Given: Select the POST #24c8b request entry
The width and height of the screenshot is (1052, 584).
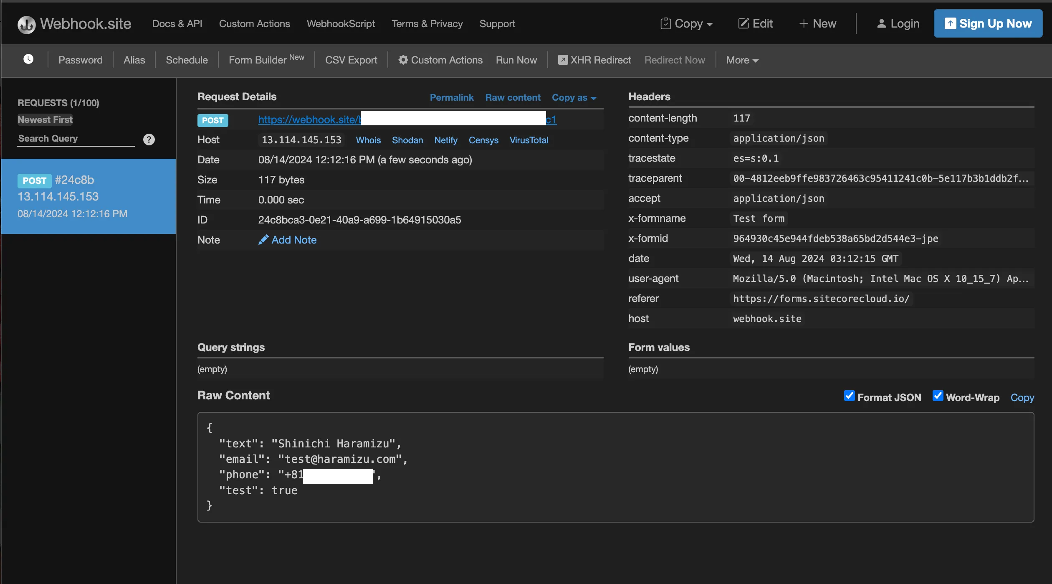Looking at the screenshot, I should (88, 196).
